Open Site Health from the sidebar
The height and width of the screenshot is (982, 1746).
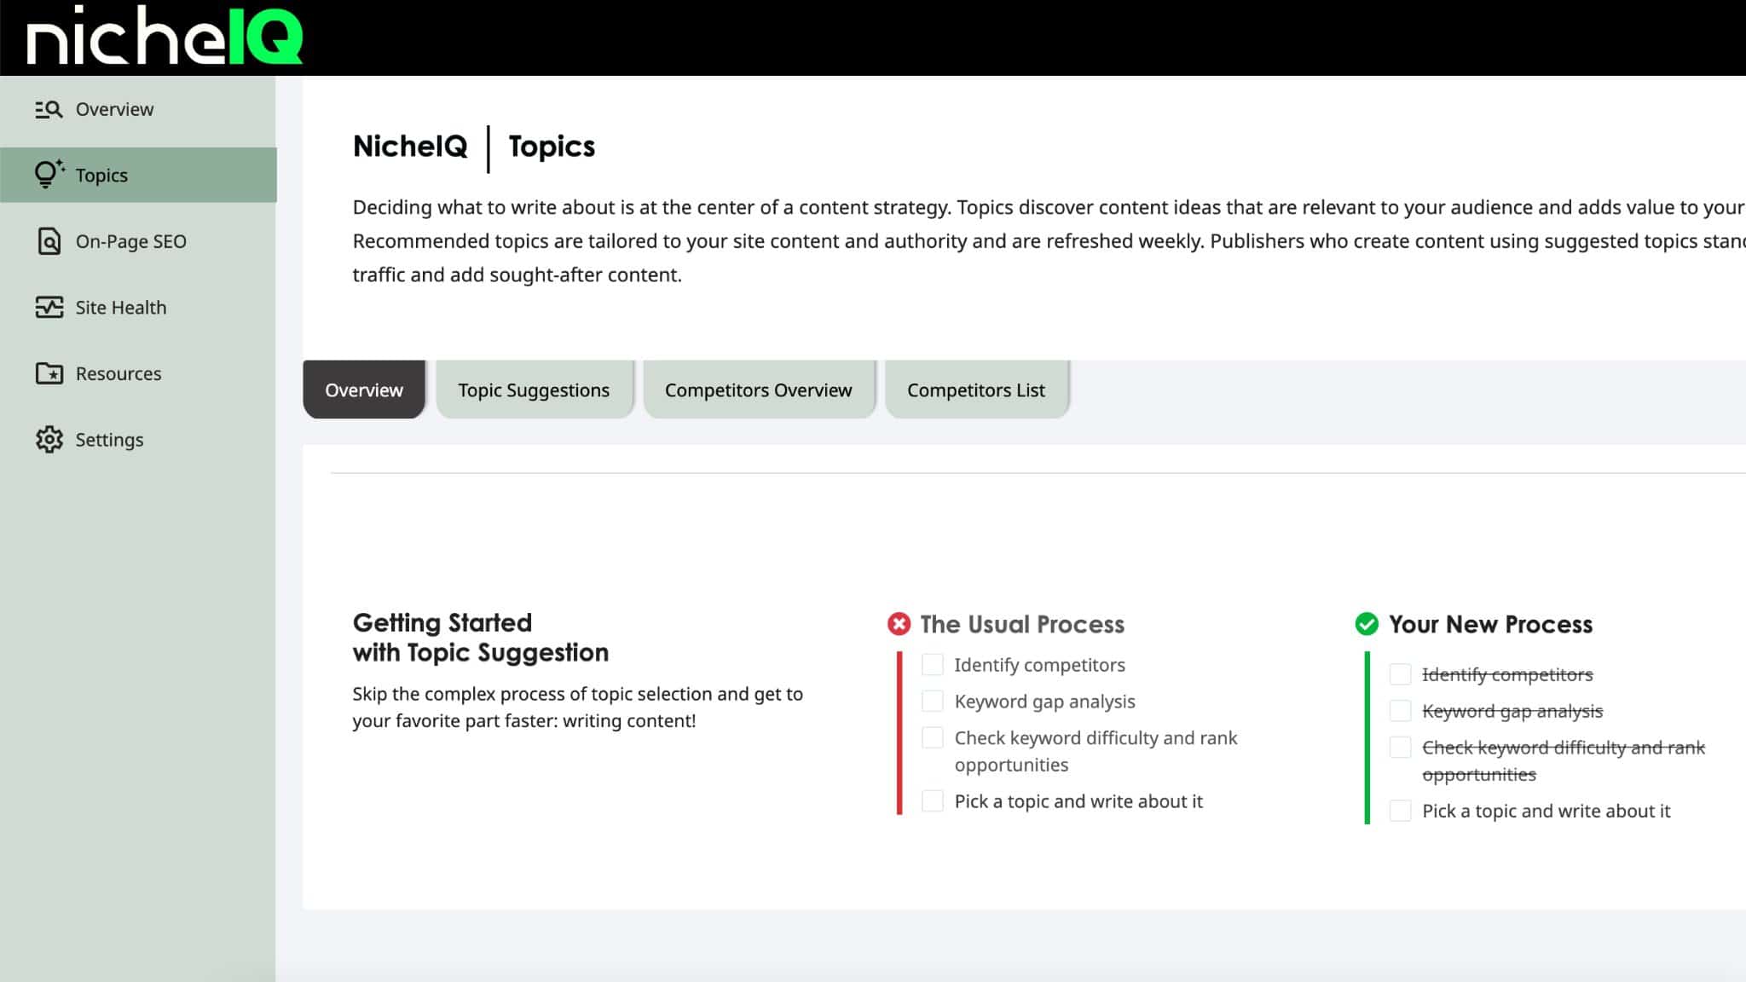138,307
